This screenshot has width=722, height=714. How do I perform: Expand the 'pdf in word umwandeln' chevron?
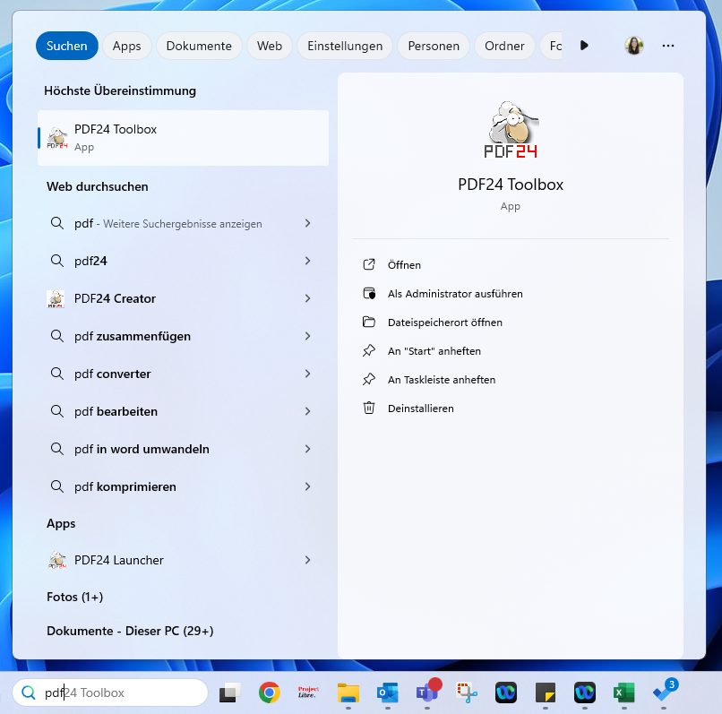pos(307,449)
